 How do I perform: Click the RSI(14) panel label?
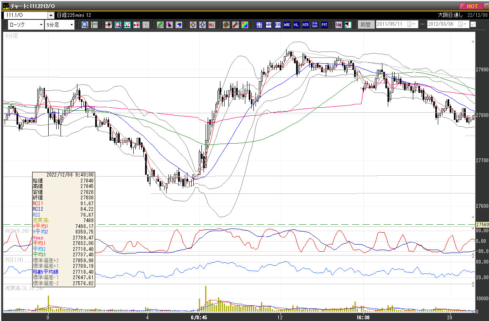14,260
